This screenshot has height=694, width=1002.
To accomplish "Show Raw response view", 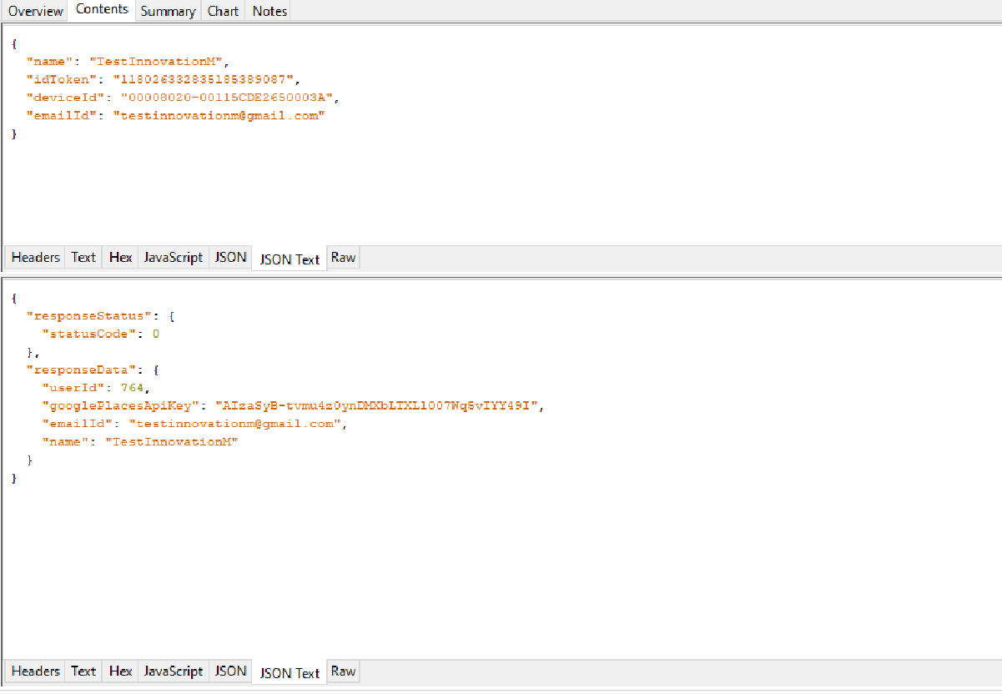I will (343, 671).
